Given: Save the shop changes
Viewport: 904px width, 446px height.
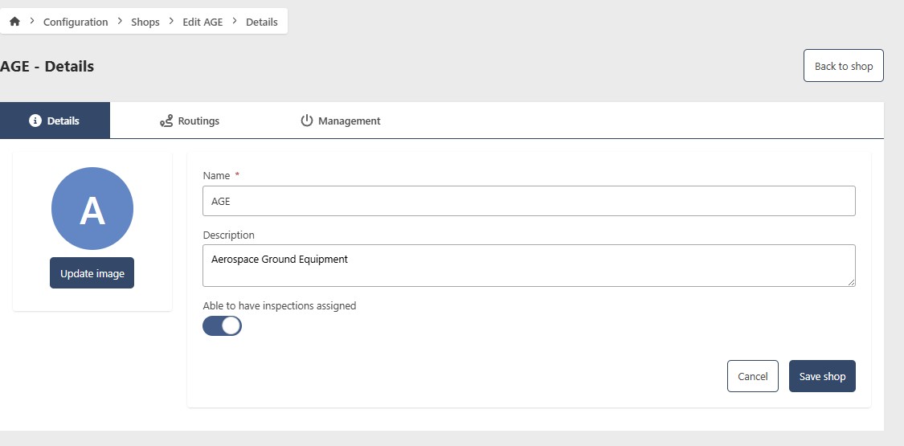Looking at the screenshot, I should pos(822,376).
